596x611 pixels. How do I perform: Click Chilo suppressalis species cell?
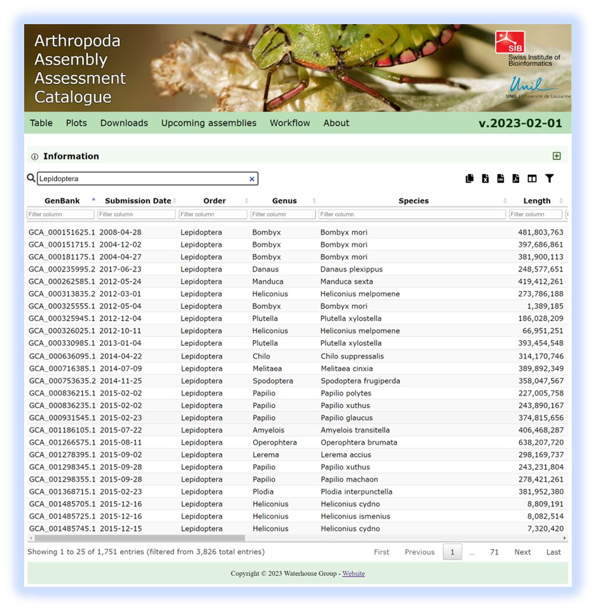point(352,356)
